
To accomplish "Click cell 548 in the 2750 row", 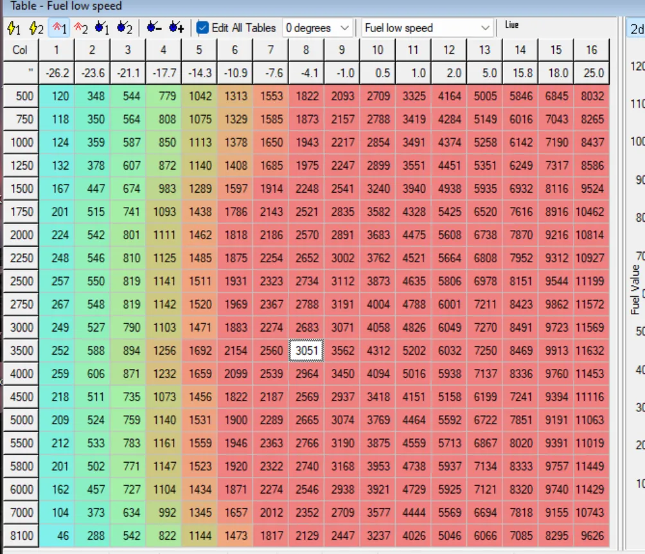I will (93, 304).
